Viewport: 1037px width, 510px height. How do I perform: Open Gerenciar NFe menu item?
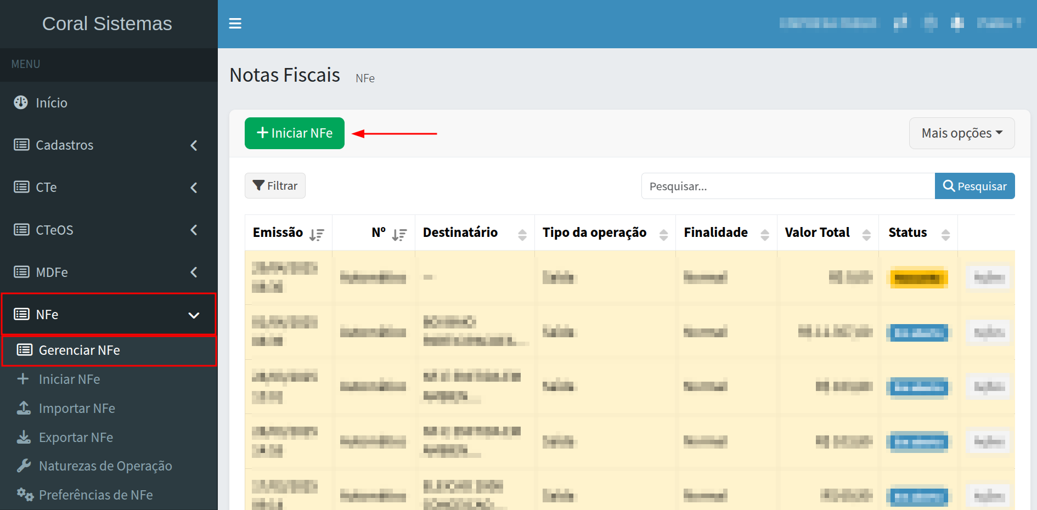pyautogui.click(x=80, y=350)
